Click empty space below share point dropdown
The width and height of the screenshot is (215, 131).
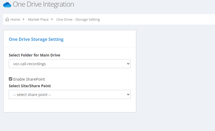pyautogui.click(x=69, y=106)
